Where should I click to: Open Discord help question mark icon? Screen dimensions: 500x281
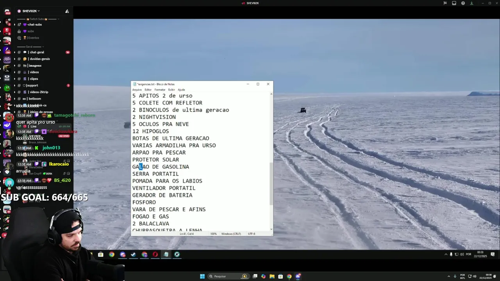tap(463, 3)
